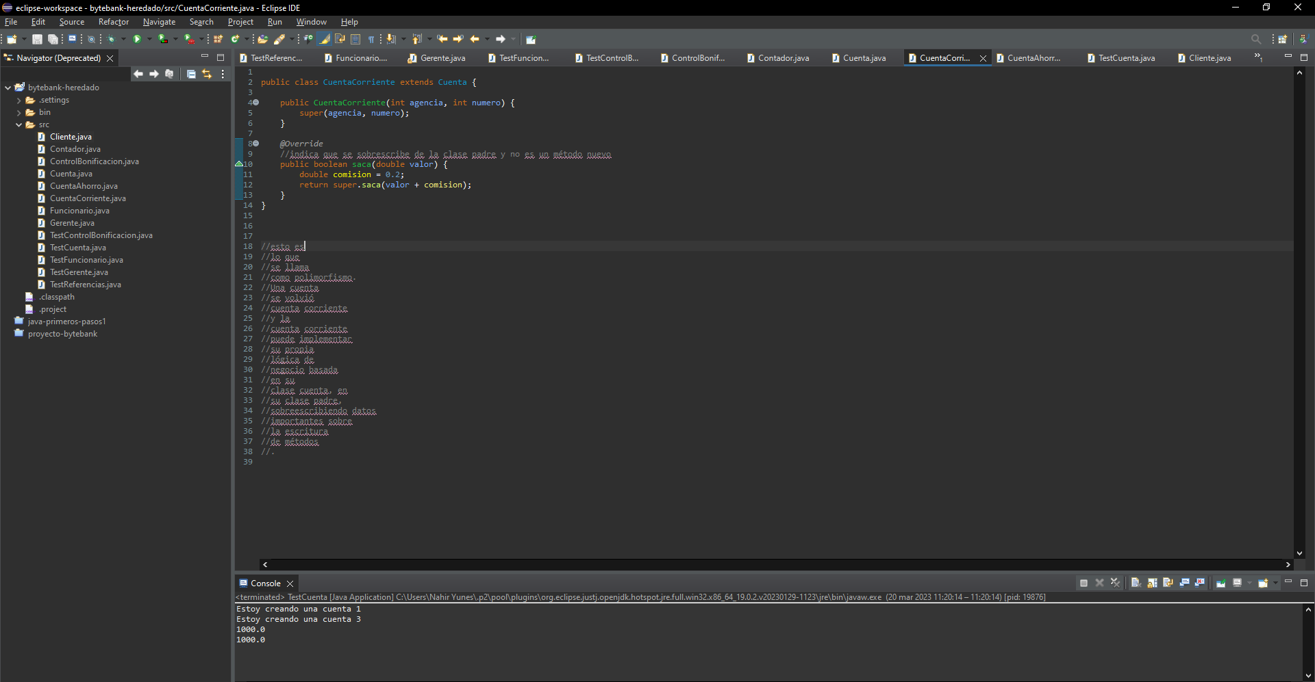
Task: Switch to Gerente.java editor tab
Action: coord(442,58)
